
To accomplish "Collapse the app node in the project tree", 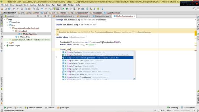I will tap(5, 19).
